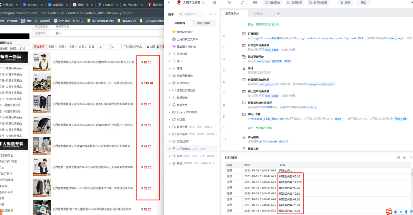Click the redo arrow icon

(242, 2)
